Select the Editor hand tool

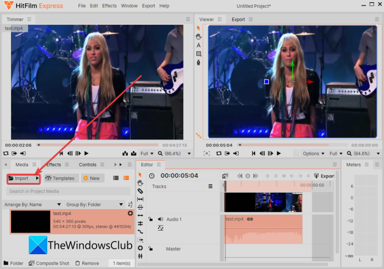coord(140,183)
